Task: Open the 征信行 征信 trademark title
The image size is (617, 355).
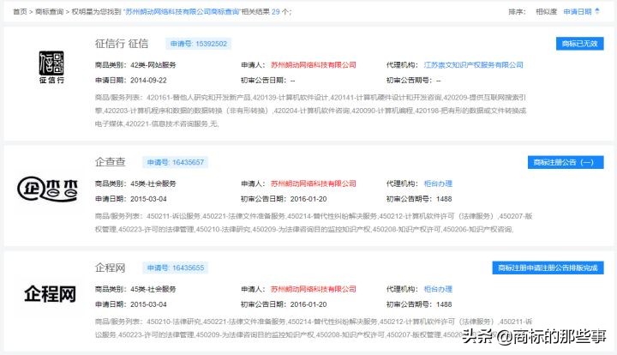Action: 122,44
